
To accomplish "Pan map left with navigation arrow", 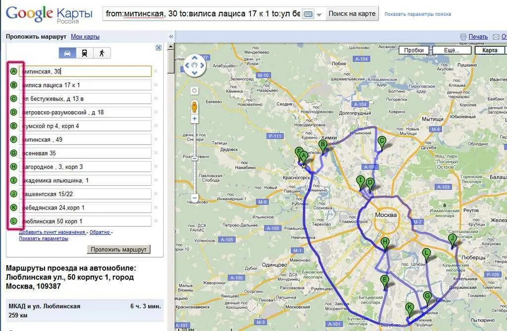I will [x=187, y=65].
